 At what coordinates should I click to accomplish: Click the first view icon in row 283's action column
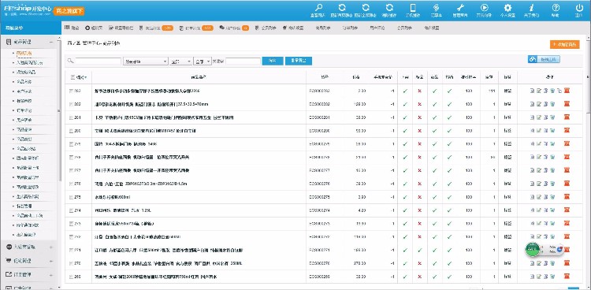532,91
